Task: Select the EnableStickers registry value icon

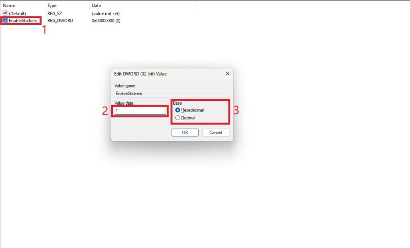Action: click(5, 20)
